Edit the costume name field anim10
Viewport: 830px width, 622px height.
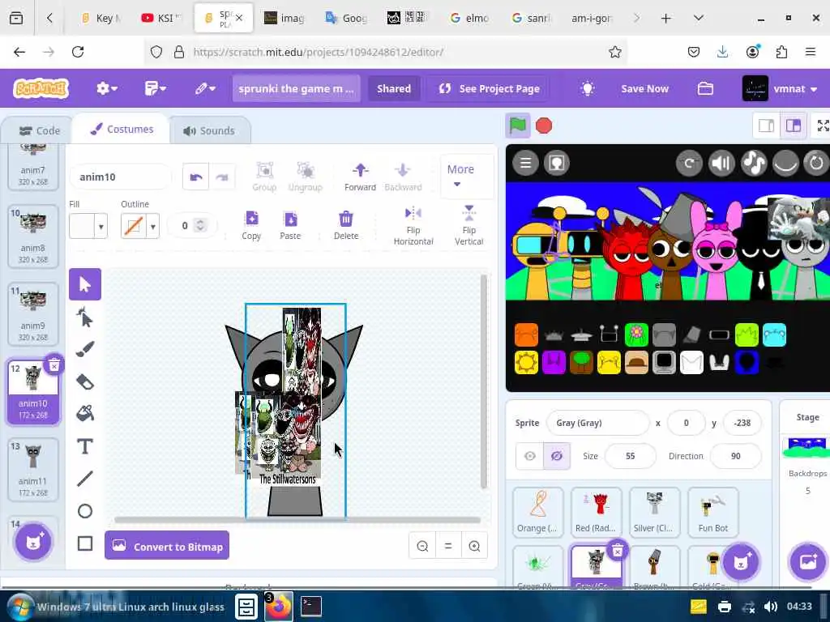[121, 177]
